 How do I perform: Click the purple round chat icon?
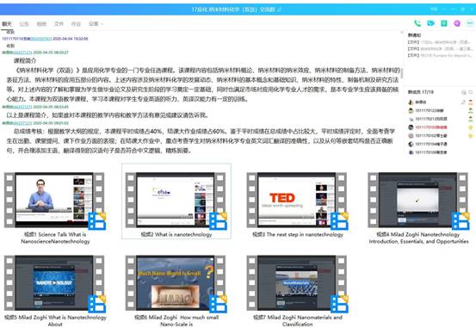tap(457, 23)
